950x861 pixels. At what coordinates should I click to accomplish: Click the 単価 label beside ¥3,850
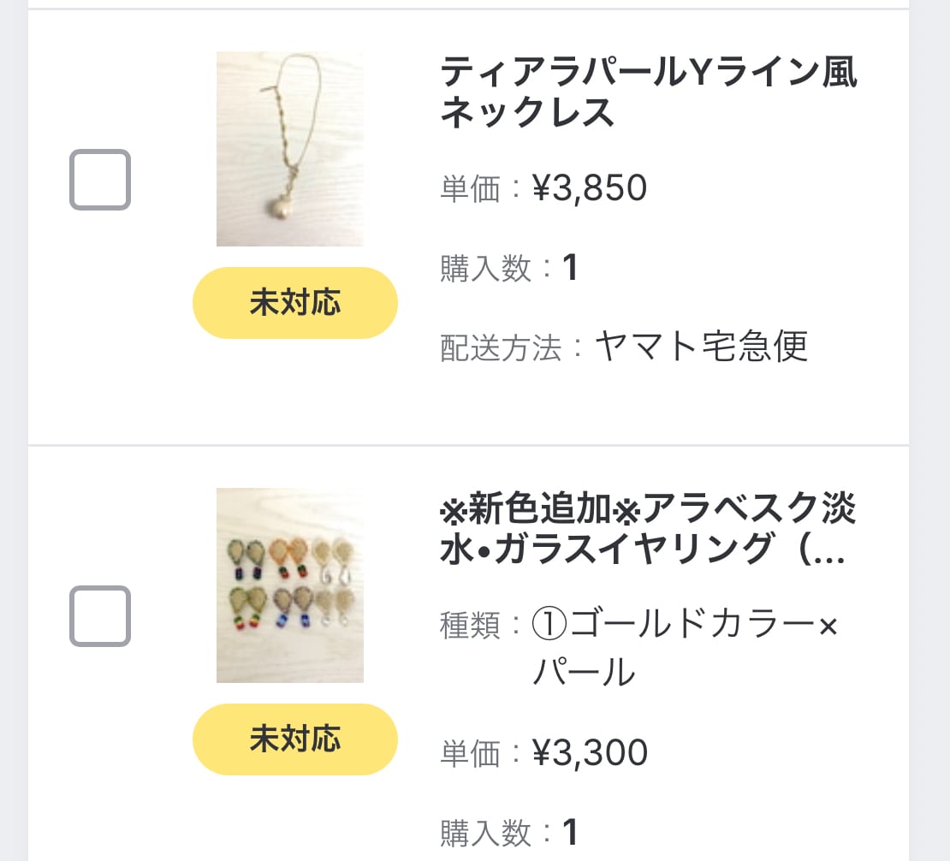pos(470,189)
